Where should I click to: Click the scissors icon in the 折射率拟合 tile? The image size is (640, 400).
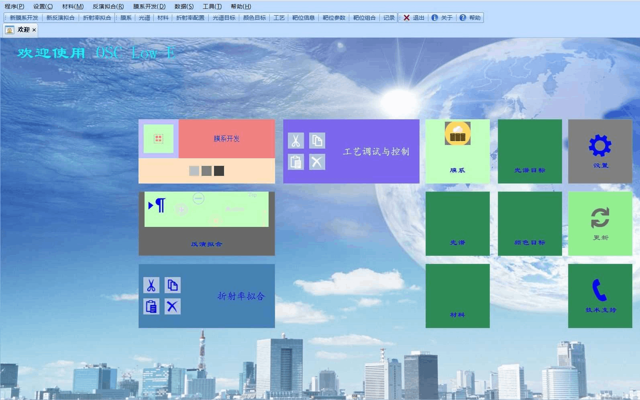click(x=151, y=285)
